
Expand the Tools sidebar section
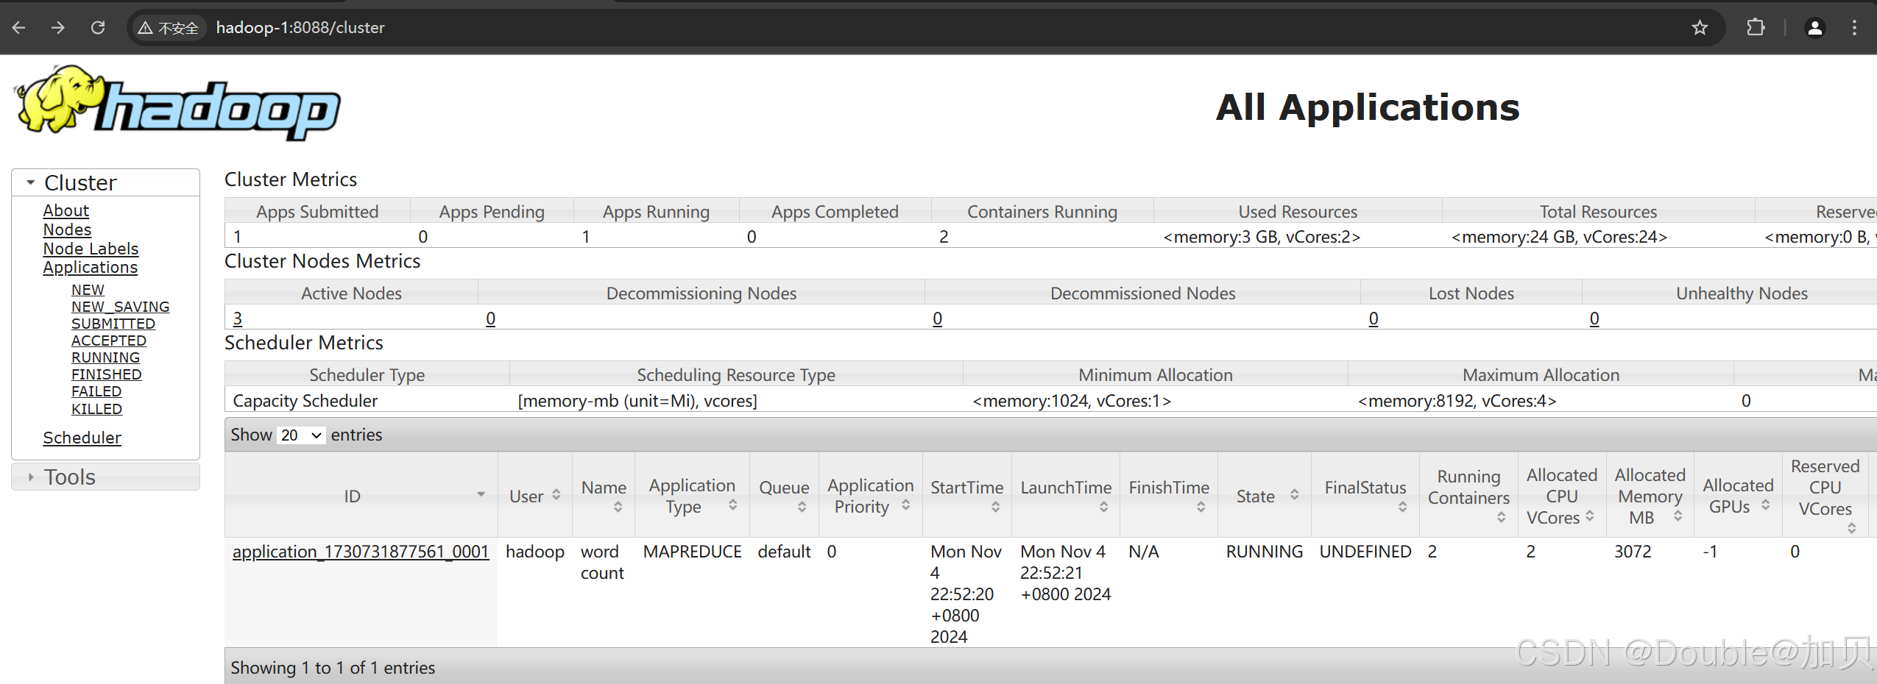(x=105, y=477)
